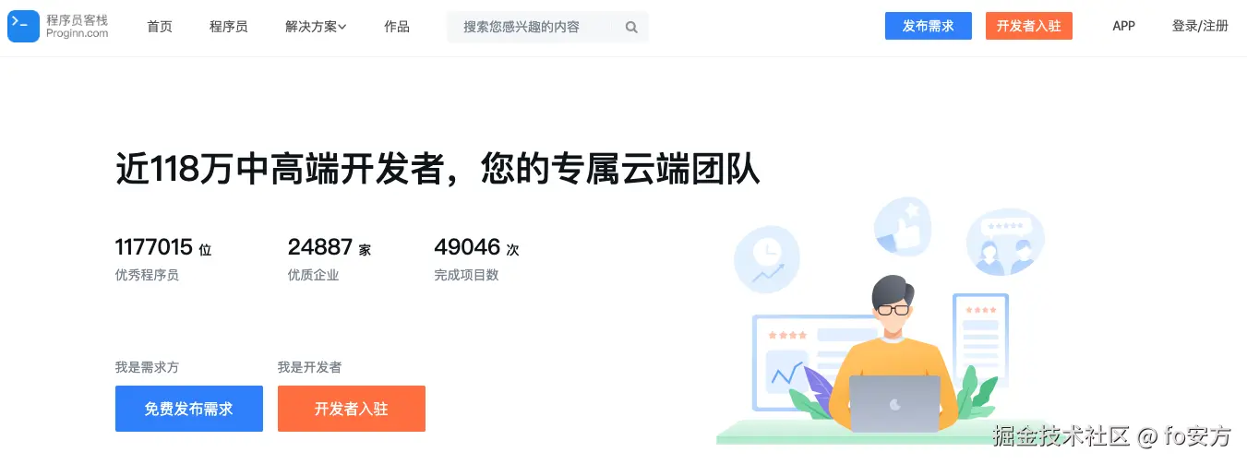Open the APP link
1247x464 pixels.
[x=1123, y=27]
